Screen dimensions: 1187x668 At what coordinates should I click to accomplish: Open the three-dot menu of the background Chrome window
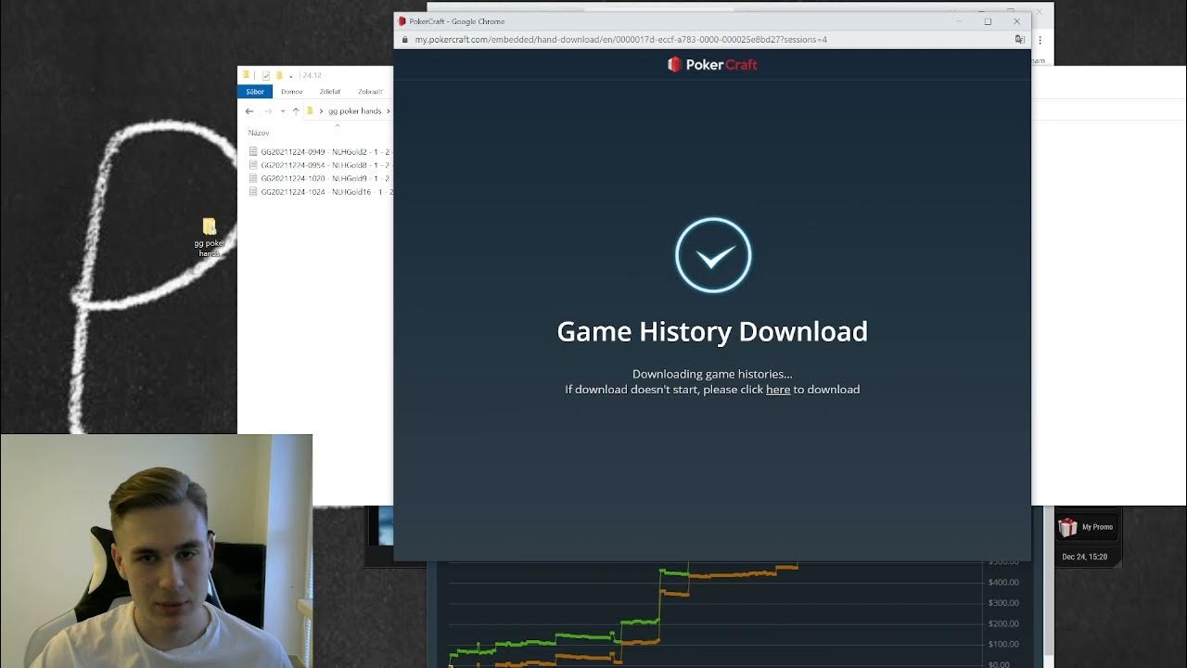pyautogui.click(x=1040, y=40)
